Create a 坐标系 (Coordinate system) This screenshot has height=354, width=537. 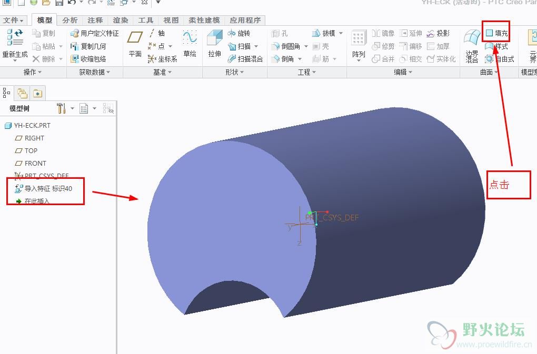click(x=163, y=59)
